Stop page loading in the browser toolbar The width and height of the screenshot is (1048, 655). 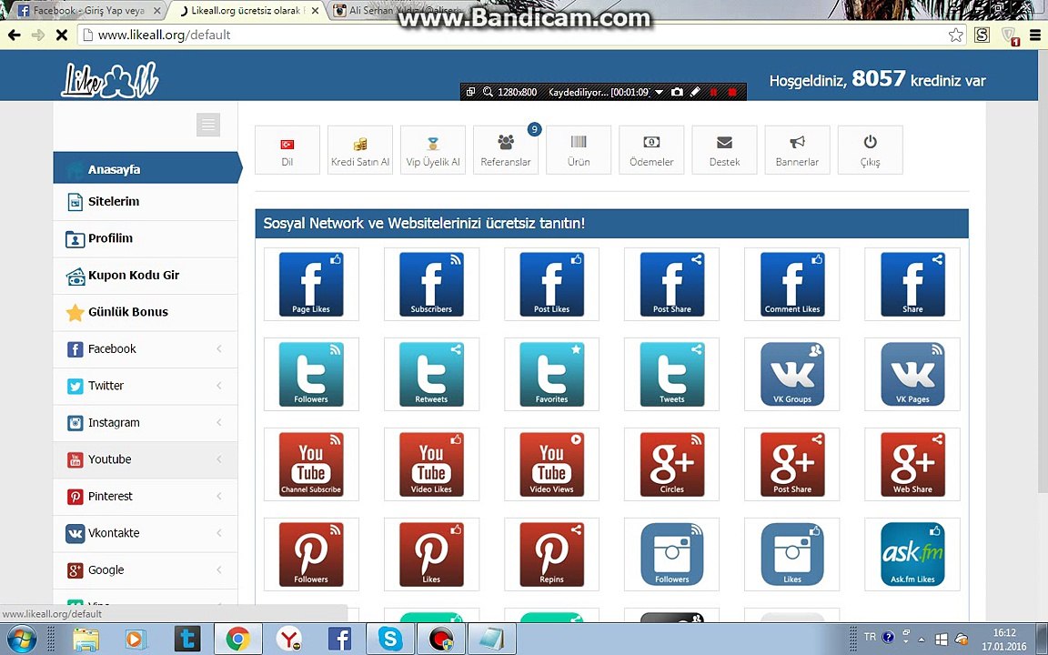(62, 35)
